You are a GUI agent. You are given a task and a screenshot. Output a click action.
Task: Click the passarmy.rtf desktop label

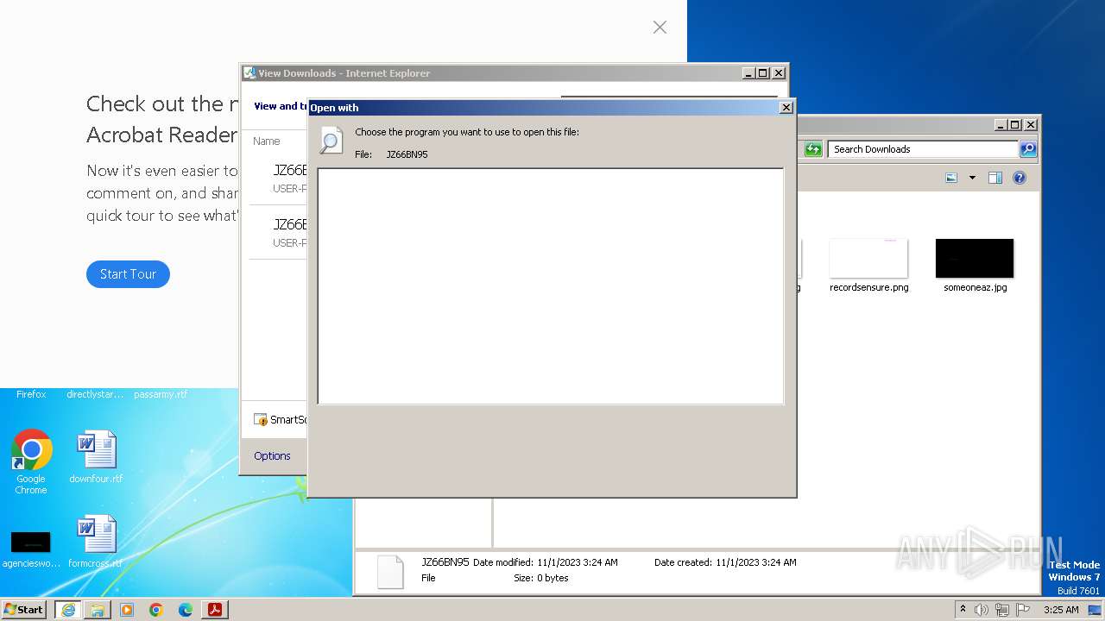point(161,394)
